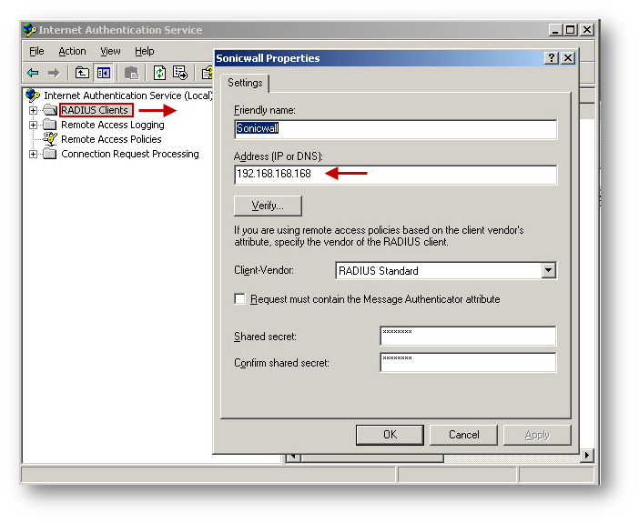Click the Export List toolbar icon
This screenshot has width=639, height=523.
coord(180,73)
